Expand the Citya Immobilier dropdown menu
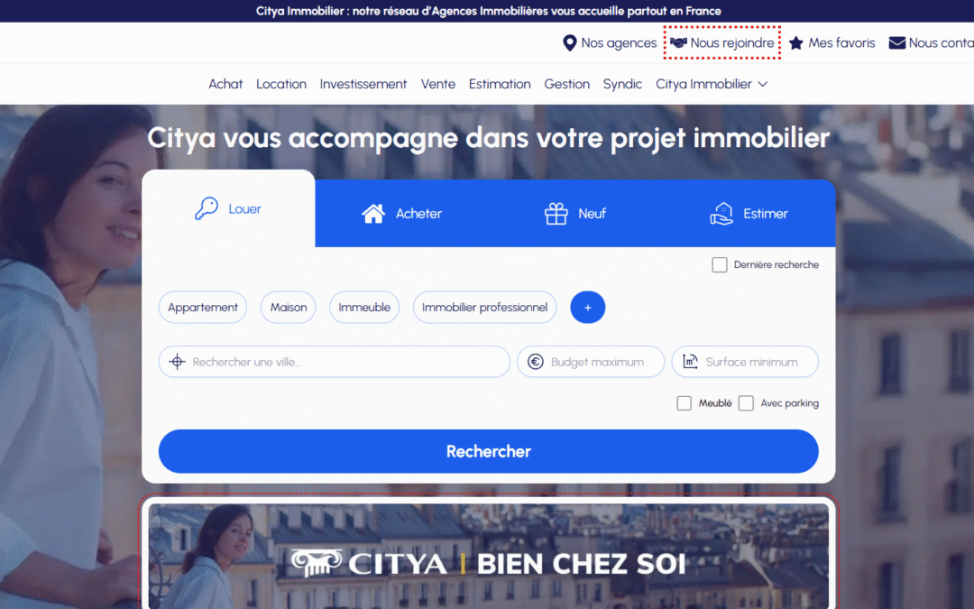Screen dimensions: 974x609 click(712, 84)
